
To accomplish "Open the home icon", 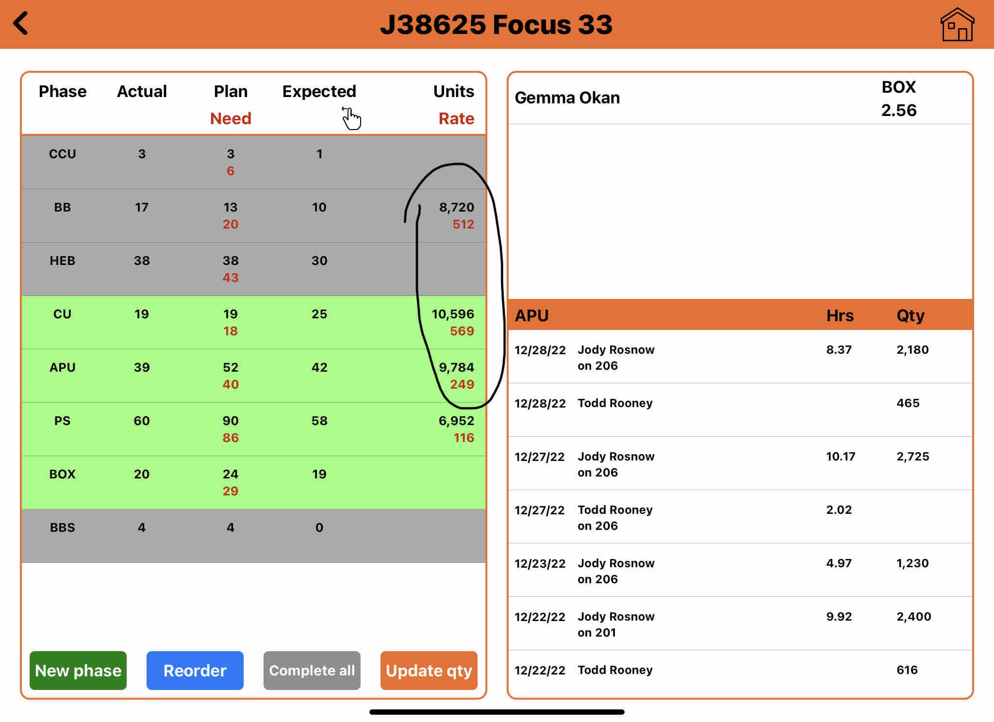I will (x=957, y=25).
